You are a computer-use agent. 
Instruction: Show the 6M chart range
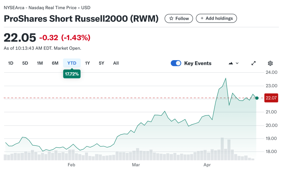(55, 63)
